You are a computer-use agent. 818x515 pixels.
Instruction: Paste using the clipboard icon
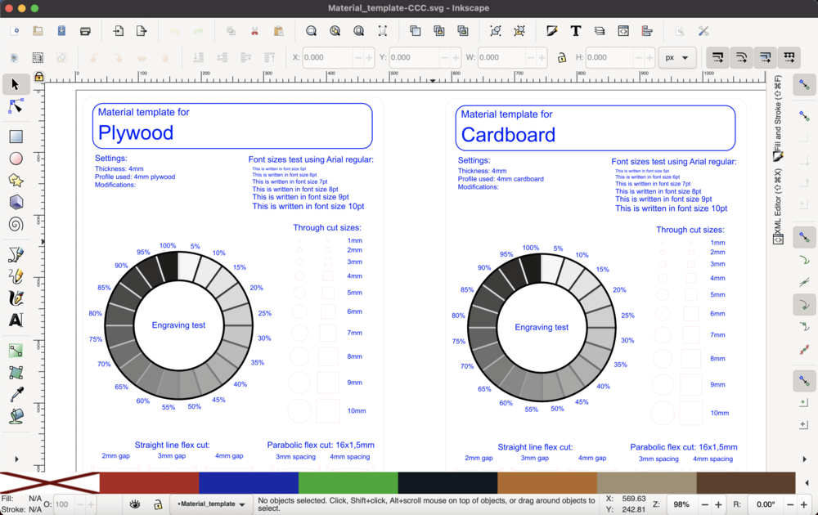tap(279, 31)
